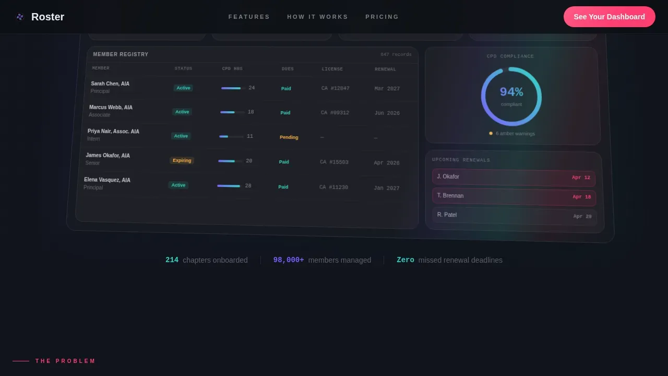
Task: Click Priya Nair's CPD hours progress bar
Action: (x=231, y=136)
